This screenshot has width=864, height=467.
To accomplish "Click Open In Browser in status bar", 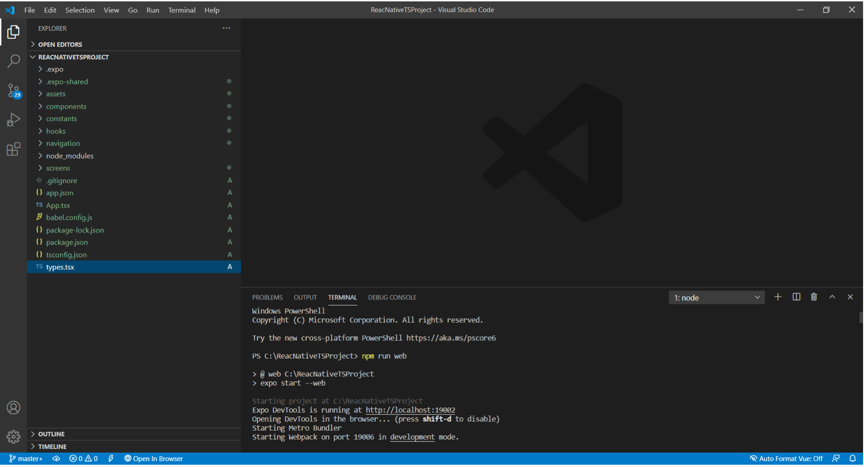I will [x=154, y=459].
